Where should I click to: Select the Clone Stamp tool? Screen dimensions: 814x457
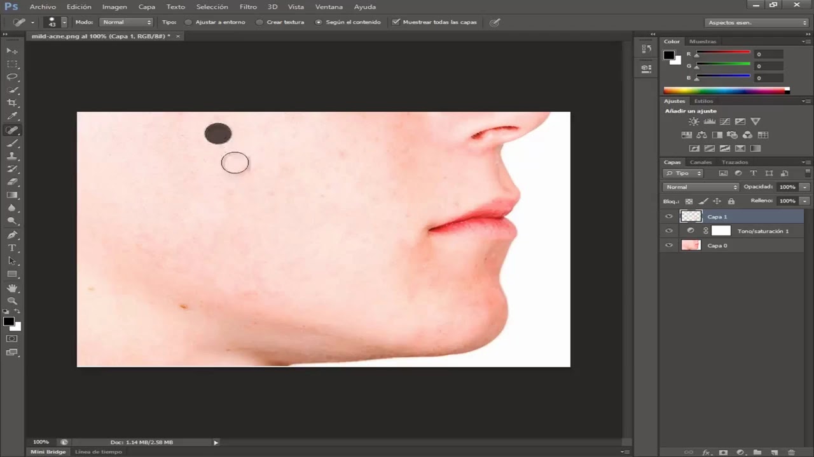point(12,156)
